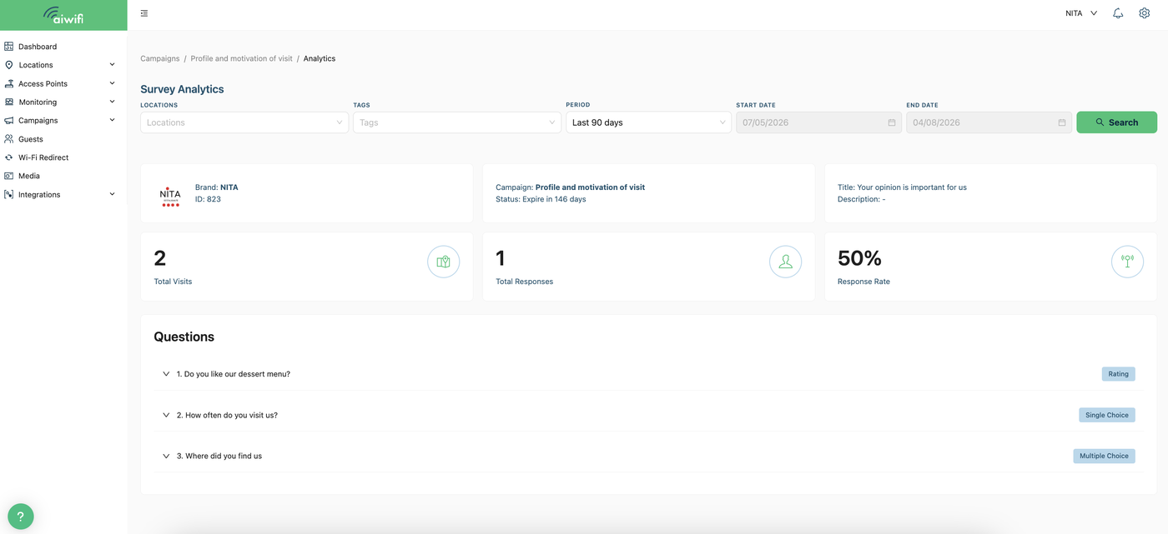Screen dimensions: 1168x534
Task: Click the aiwifi logo
Action: (63, 15)
